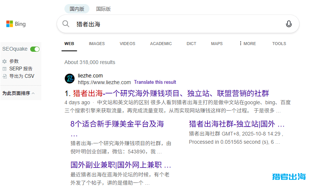The width and height of the screenshot is (317, 191).
Task: Click the microphone voice search icon
Action: coord(289,24)
